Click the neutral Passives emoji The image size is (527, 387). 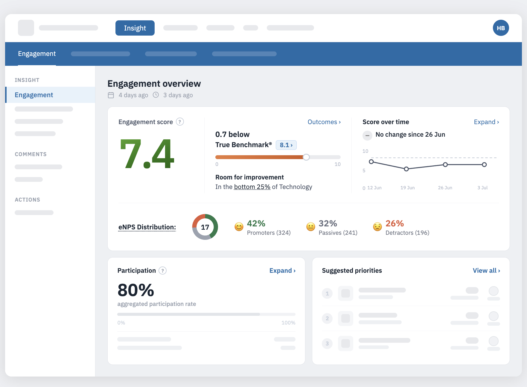[311, 227]
